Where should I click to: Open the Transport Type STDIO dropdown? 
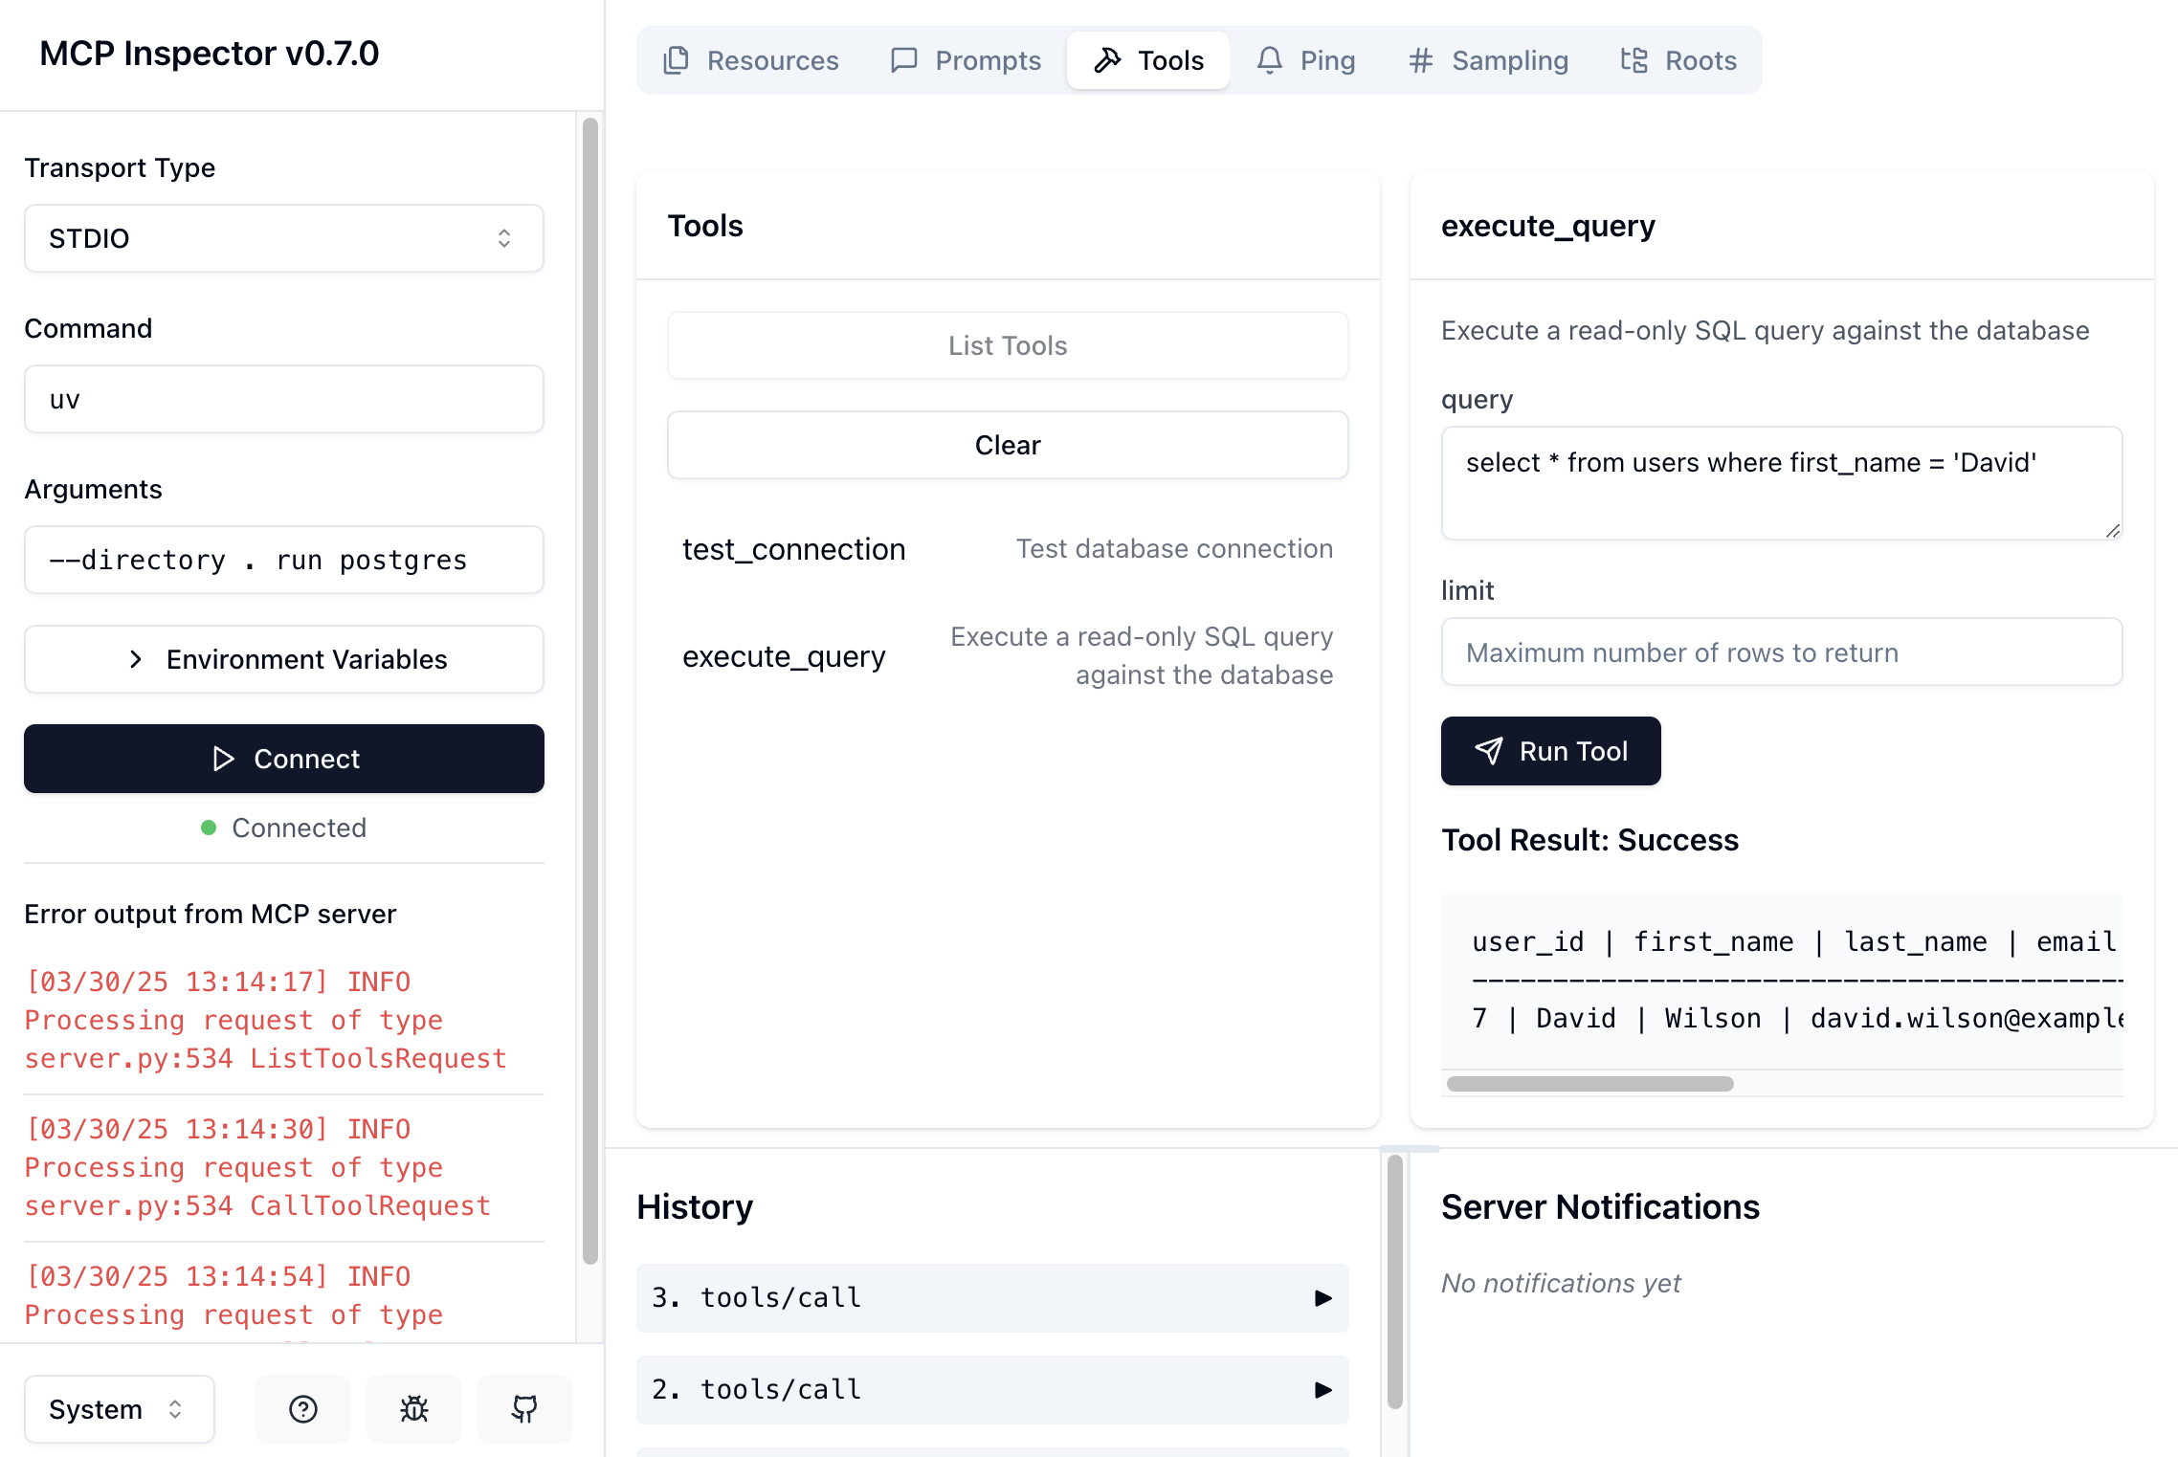(x=283, y=238)
